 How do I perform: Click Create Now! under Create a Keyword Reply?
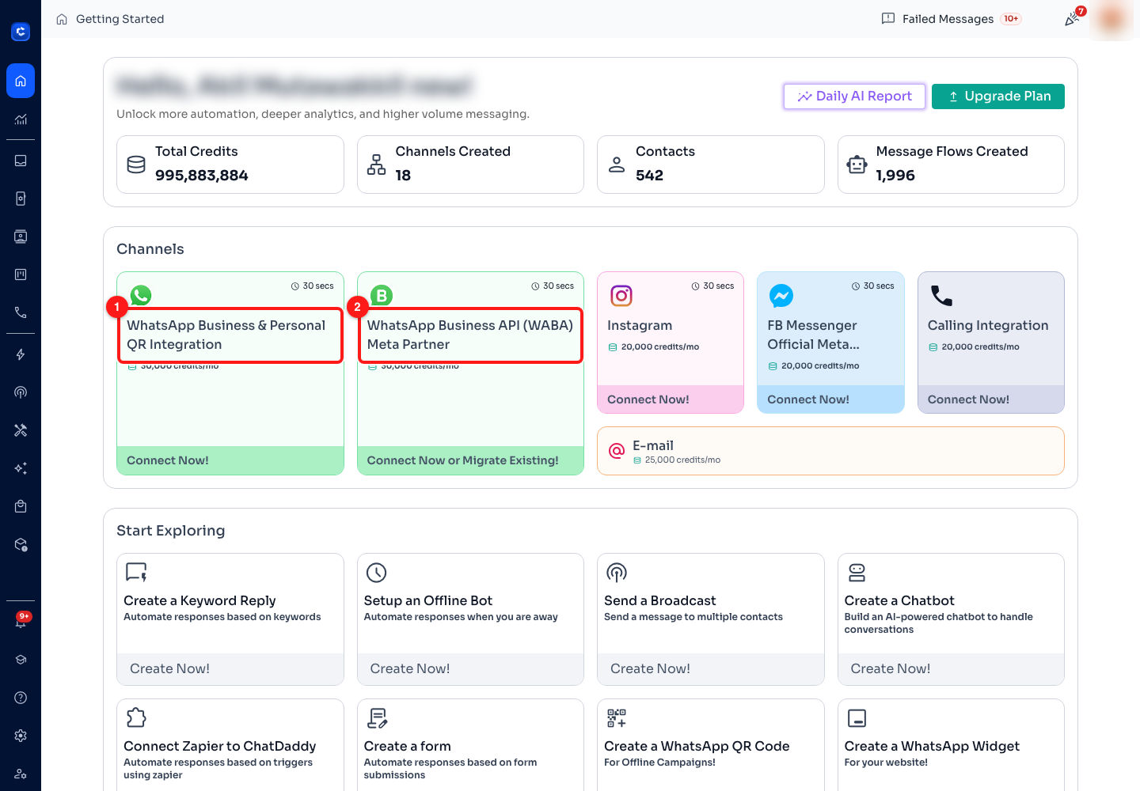pos(230,668)
